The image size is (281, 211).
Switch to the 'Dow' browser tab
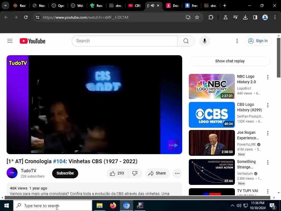click(x=172, y=5)
